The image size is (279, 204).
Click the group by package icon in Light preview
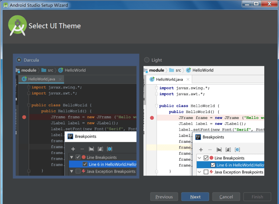[x=219, y=150]
